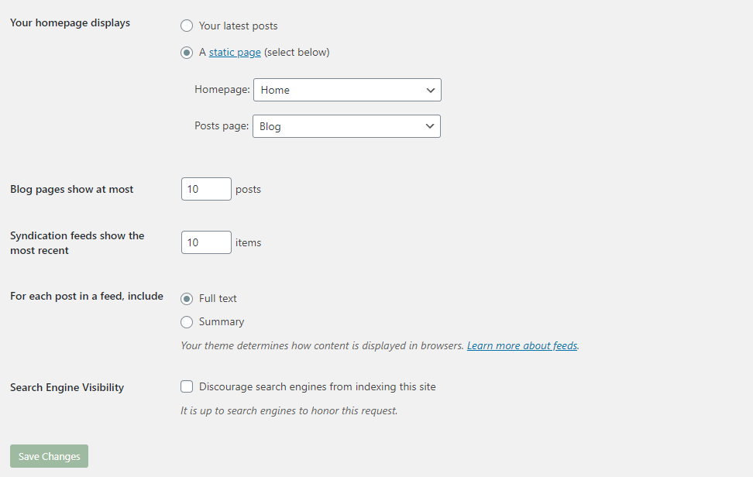The image size is (753, 477).
Task: Choose the 'Full text' feed radio option
Action: (187, 299)
